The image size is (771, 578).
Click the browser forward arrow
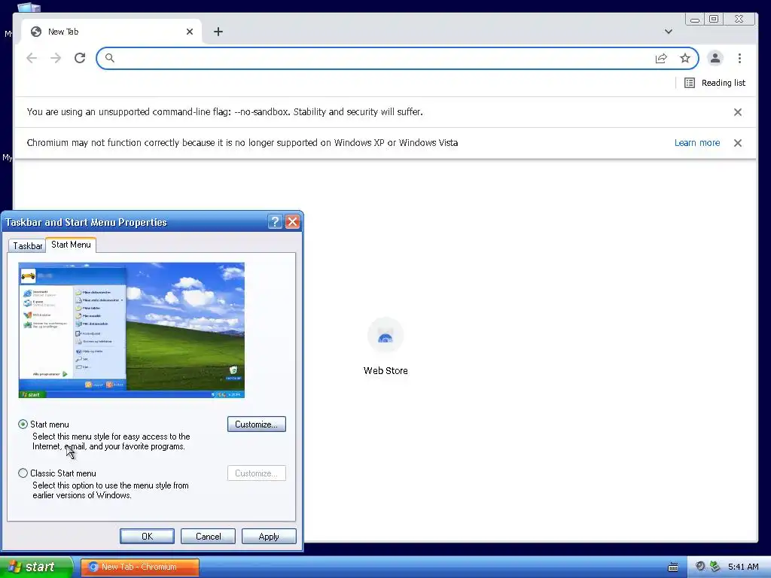[56, 58]
